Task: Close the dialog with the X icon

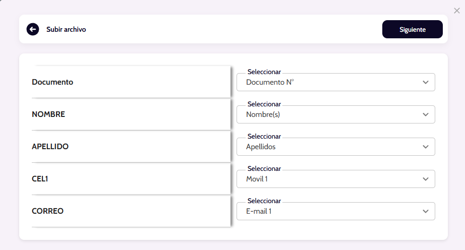Action: [456, 11]
